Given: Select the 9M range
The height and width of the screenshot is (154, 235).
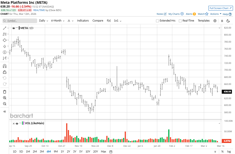Looking at the screenshot, I should click(56, 151).
